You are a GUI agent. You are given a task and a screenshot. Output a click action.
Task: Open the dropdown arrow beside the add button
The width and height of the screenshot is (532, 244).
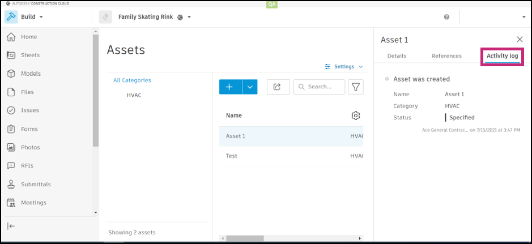coord(250,87)
